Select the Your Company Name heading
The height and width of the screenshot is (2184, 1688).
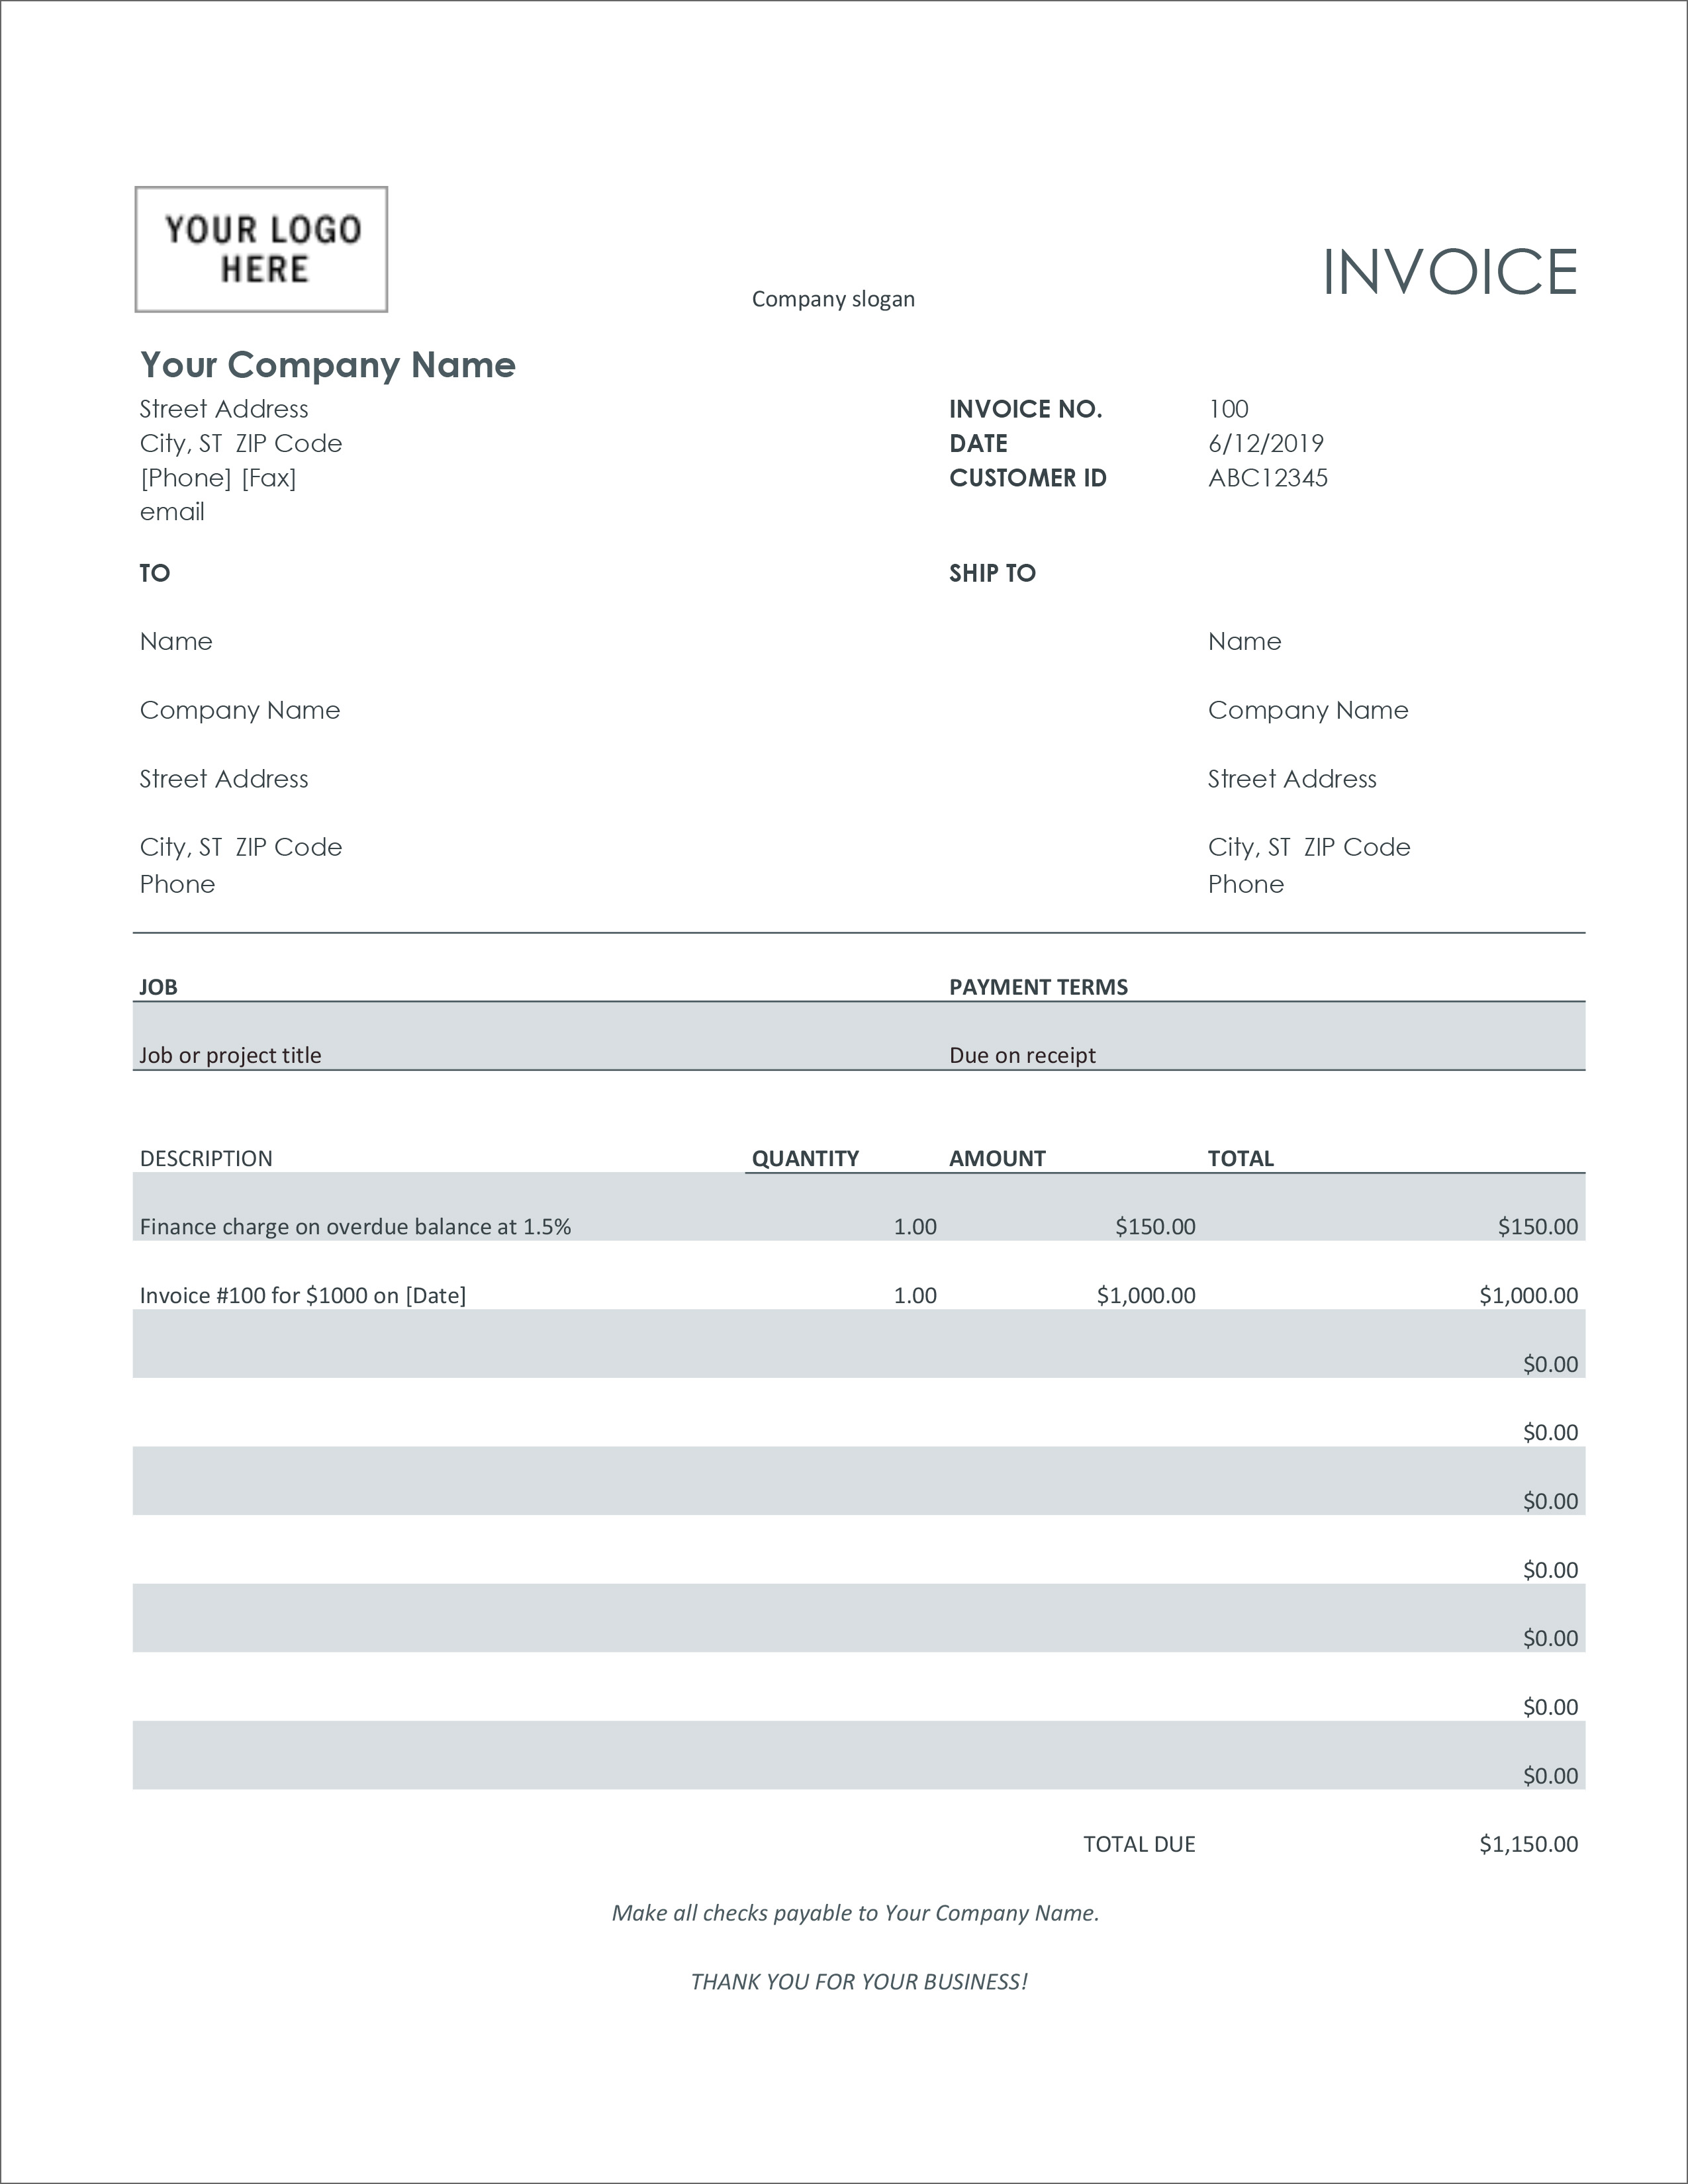coord(328,365)
